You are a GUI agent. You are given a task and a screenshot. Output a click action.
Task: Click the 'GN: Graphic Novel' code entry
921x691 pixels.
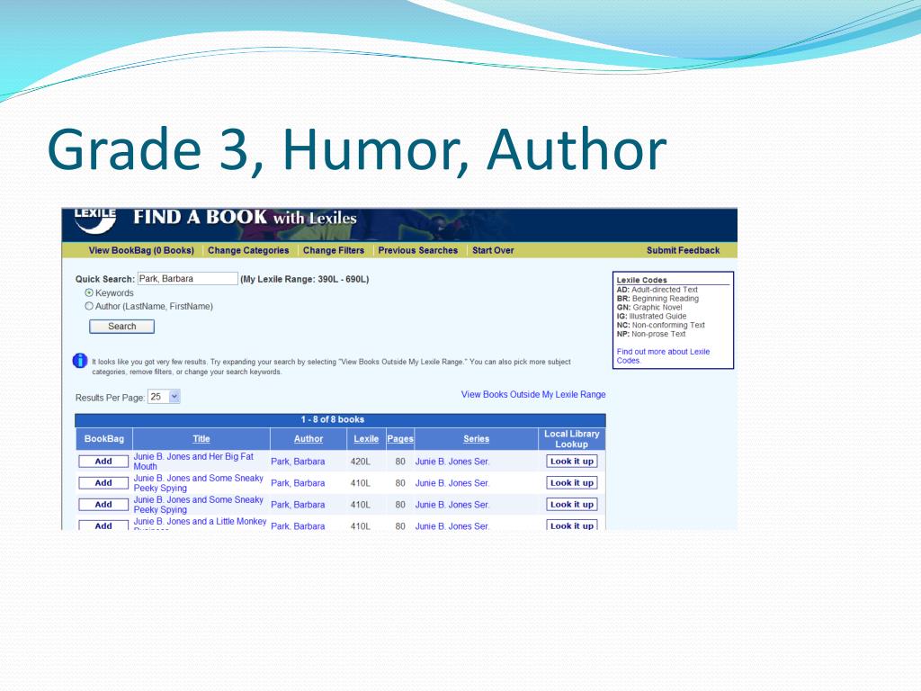(649, 308)
